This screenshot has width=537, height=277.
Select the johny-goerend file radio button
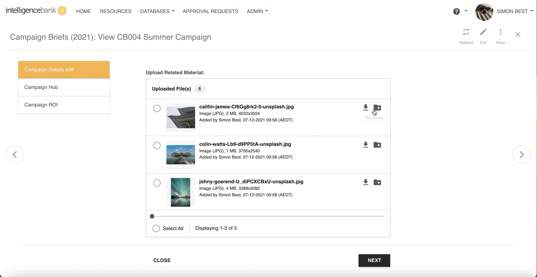[157, 183]
